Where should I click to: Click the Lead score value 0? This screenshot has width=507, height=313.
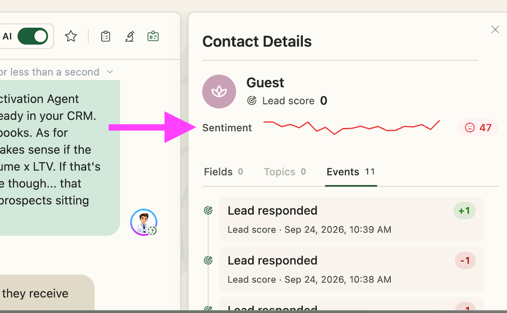[x=324, y=101]
